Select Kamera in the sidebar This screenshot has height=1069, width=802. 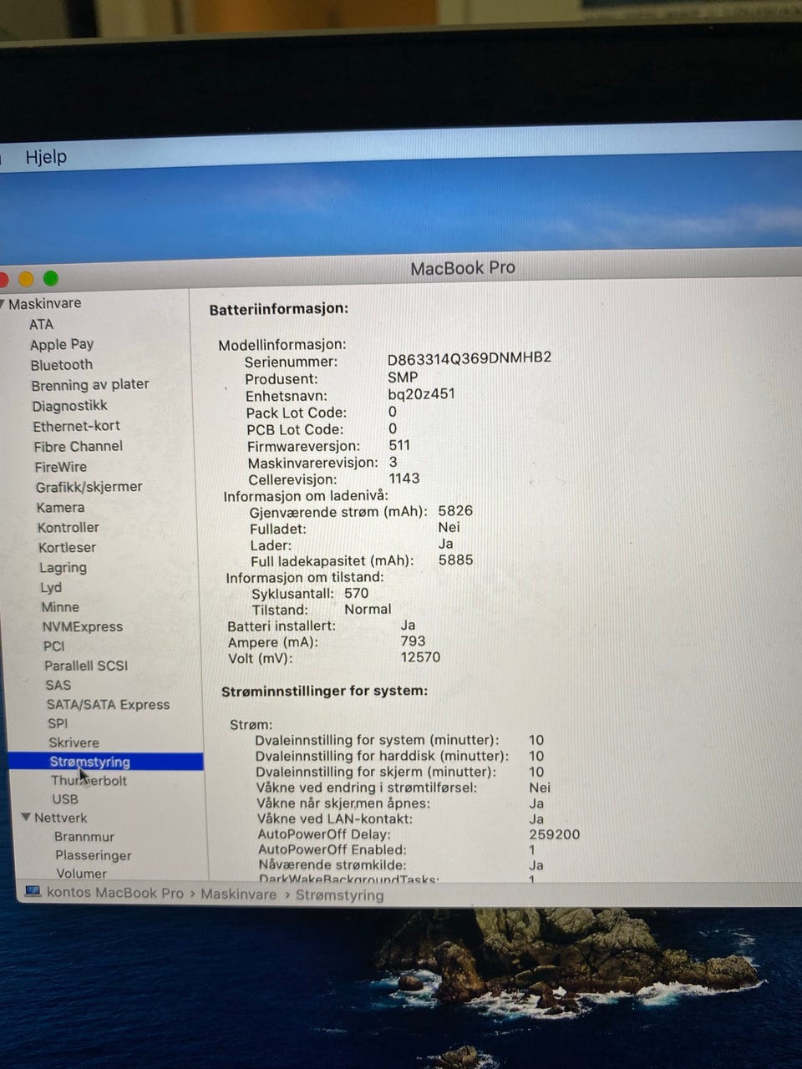[60, 508]
